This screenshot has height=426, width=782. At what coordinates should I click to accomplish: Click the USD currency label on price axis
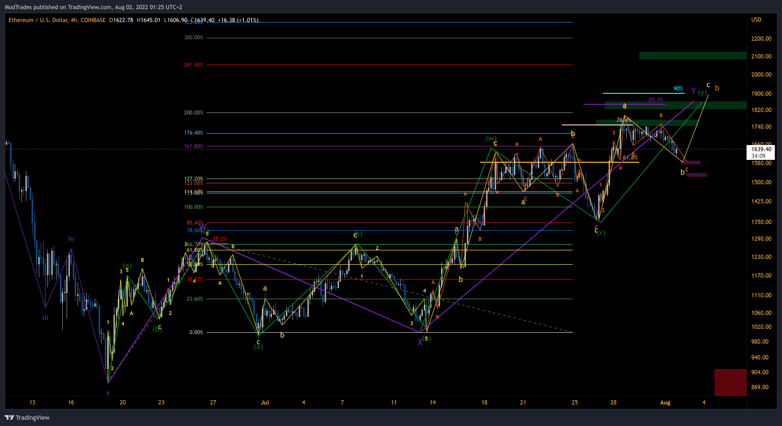[756, 20]
